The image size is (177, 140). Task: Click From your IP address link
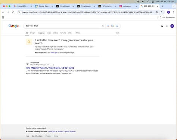(56, 131)
